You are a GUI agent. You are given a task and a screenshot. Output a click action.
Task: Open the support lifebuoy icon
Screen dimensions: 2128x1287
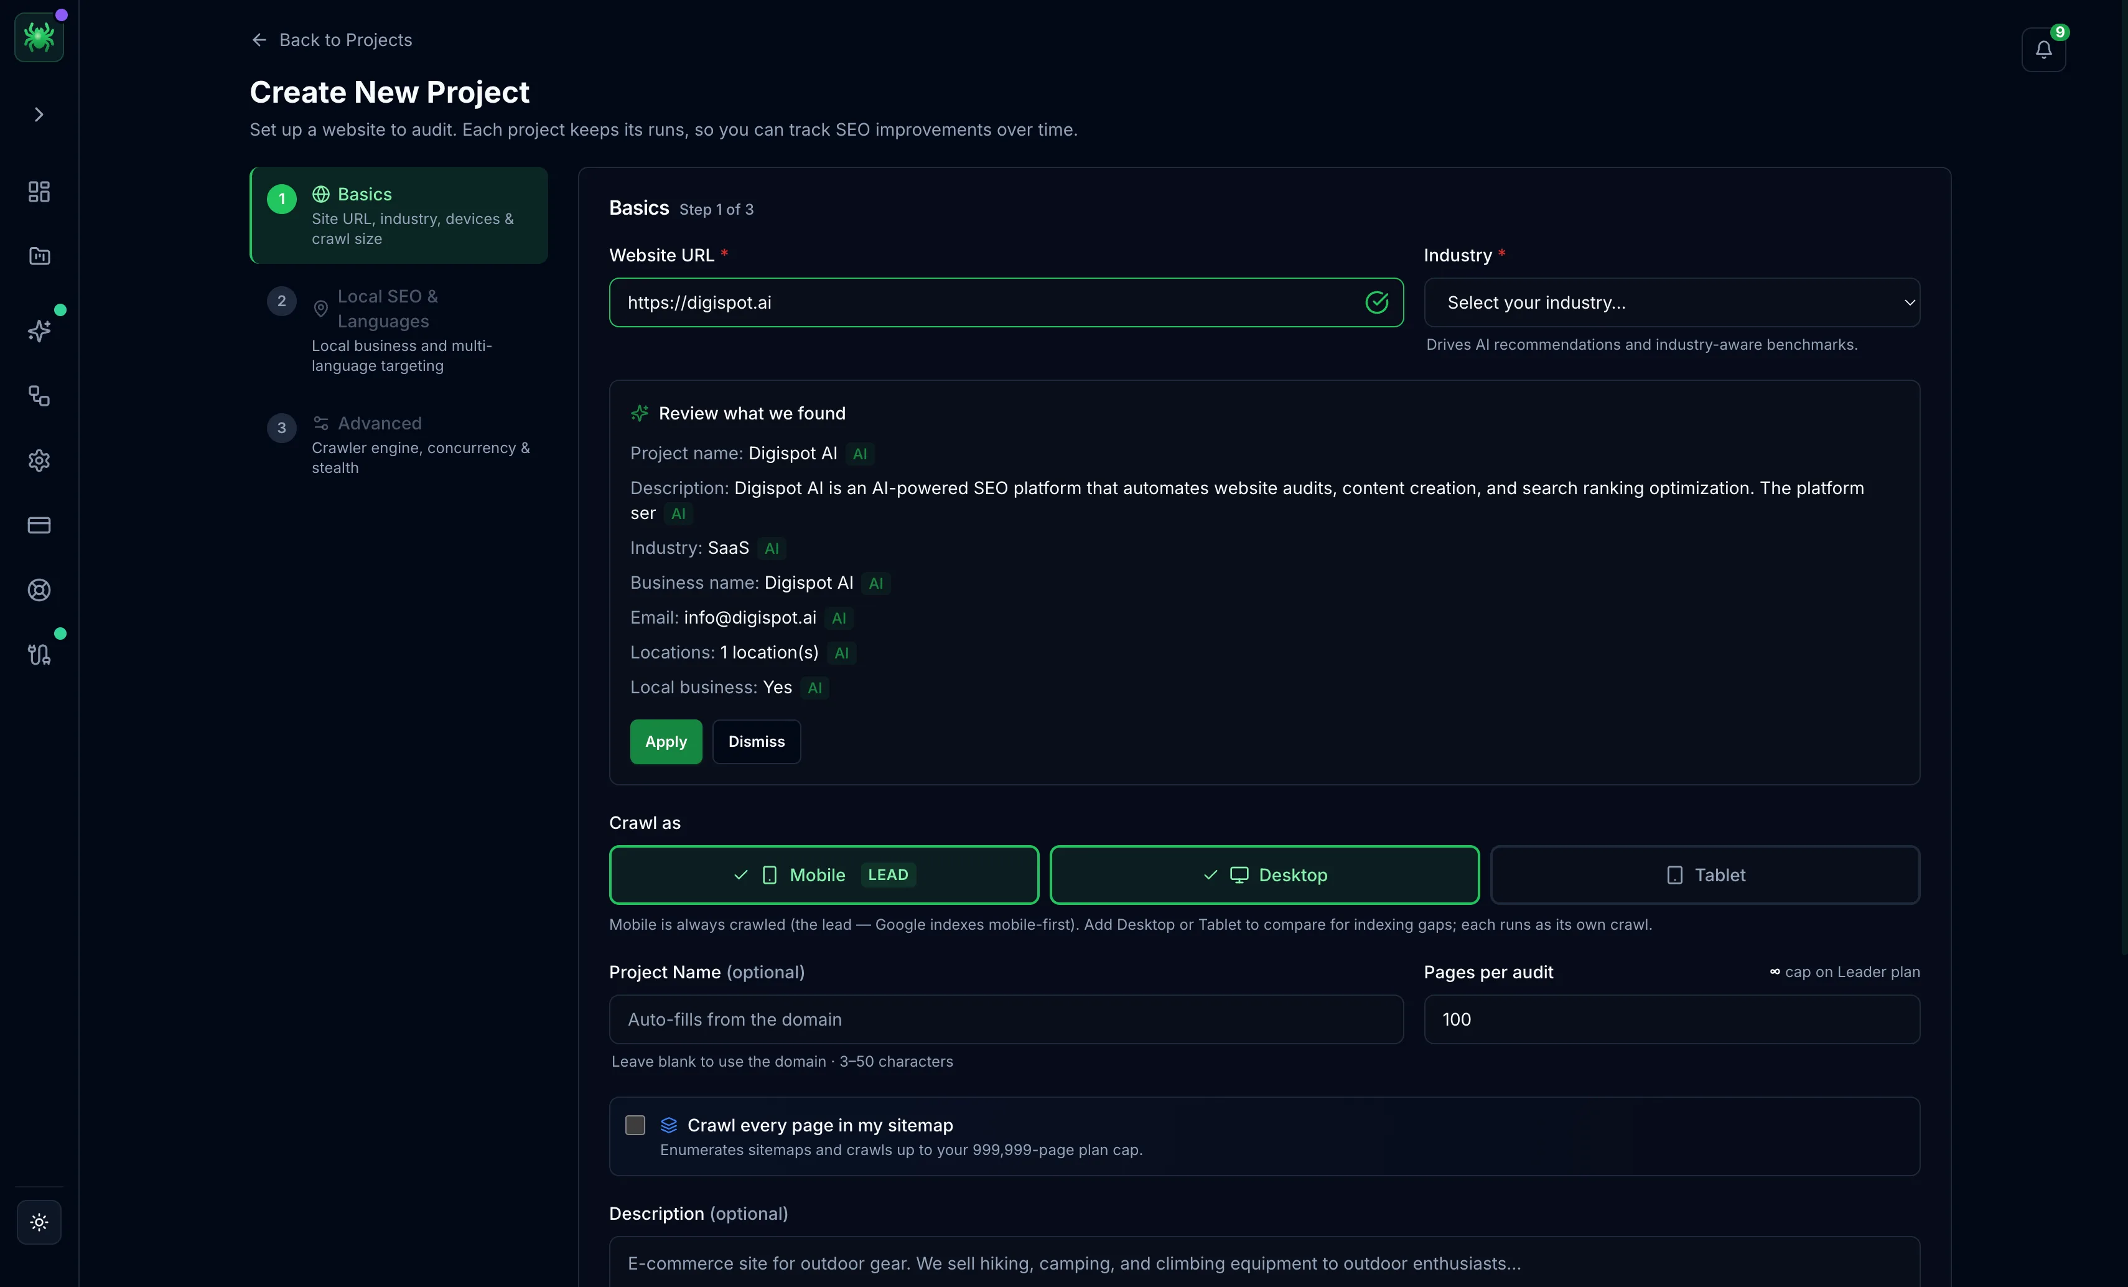pyautogui.click(x=39, y=590)
